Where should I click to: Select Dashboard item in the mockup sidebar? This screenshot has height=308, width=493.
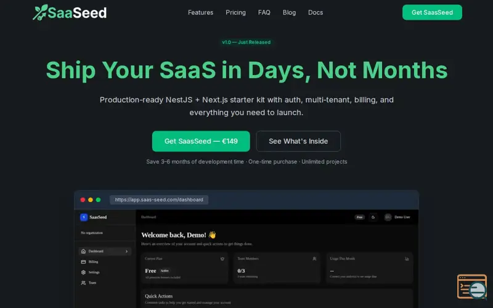(x=105, y=251)
